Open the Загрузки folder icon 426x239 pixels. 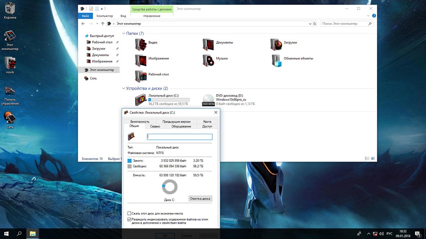[x=276, y=43]
